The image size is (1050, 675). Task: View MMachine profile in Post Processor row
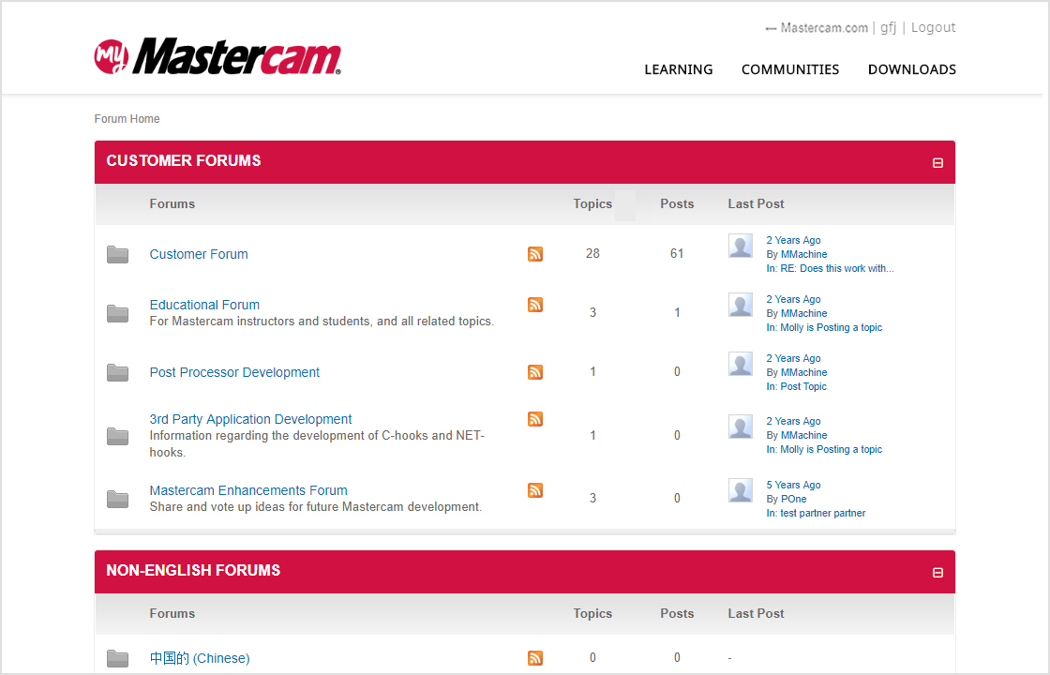click(803, 372)
